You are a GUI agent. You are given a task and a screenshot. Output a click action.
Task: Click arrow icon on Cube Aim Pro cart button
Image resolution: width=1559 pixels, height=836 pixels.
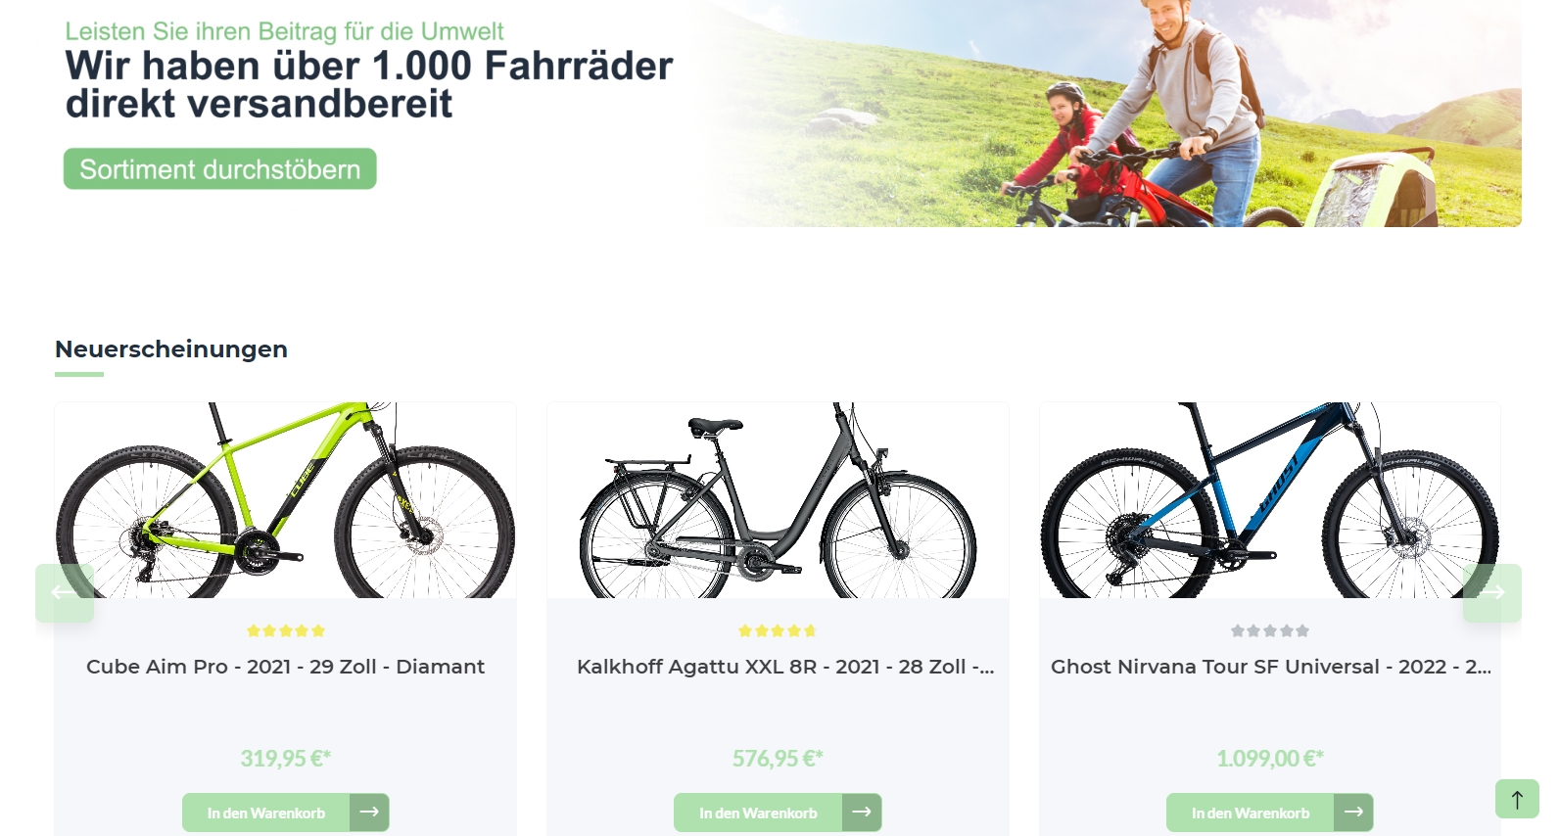(369, 813)
